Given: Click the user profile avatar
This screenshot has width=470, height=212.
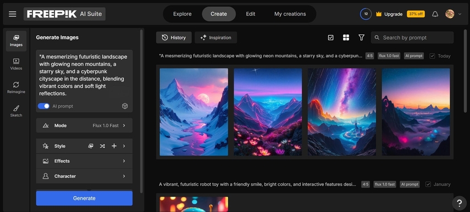Looking at the screenshot, I should click(x=450, y=14).
